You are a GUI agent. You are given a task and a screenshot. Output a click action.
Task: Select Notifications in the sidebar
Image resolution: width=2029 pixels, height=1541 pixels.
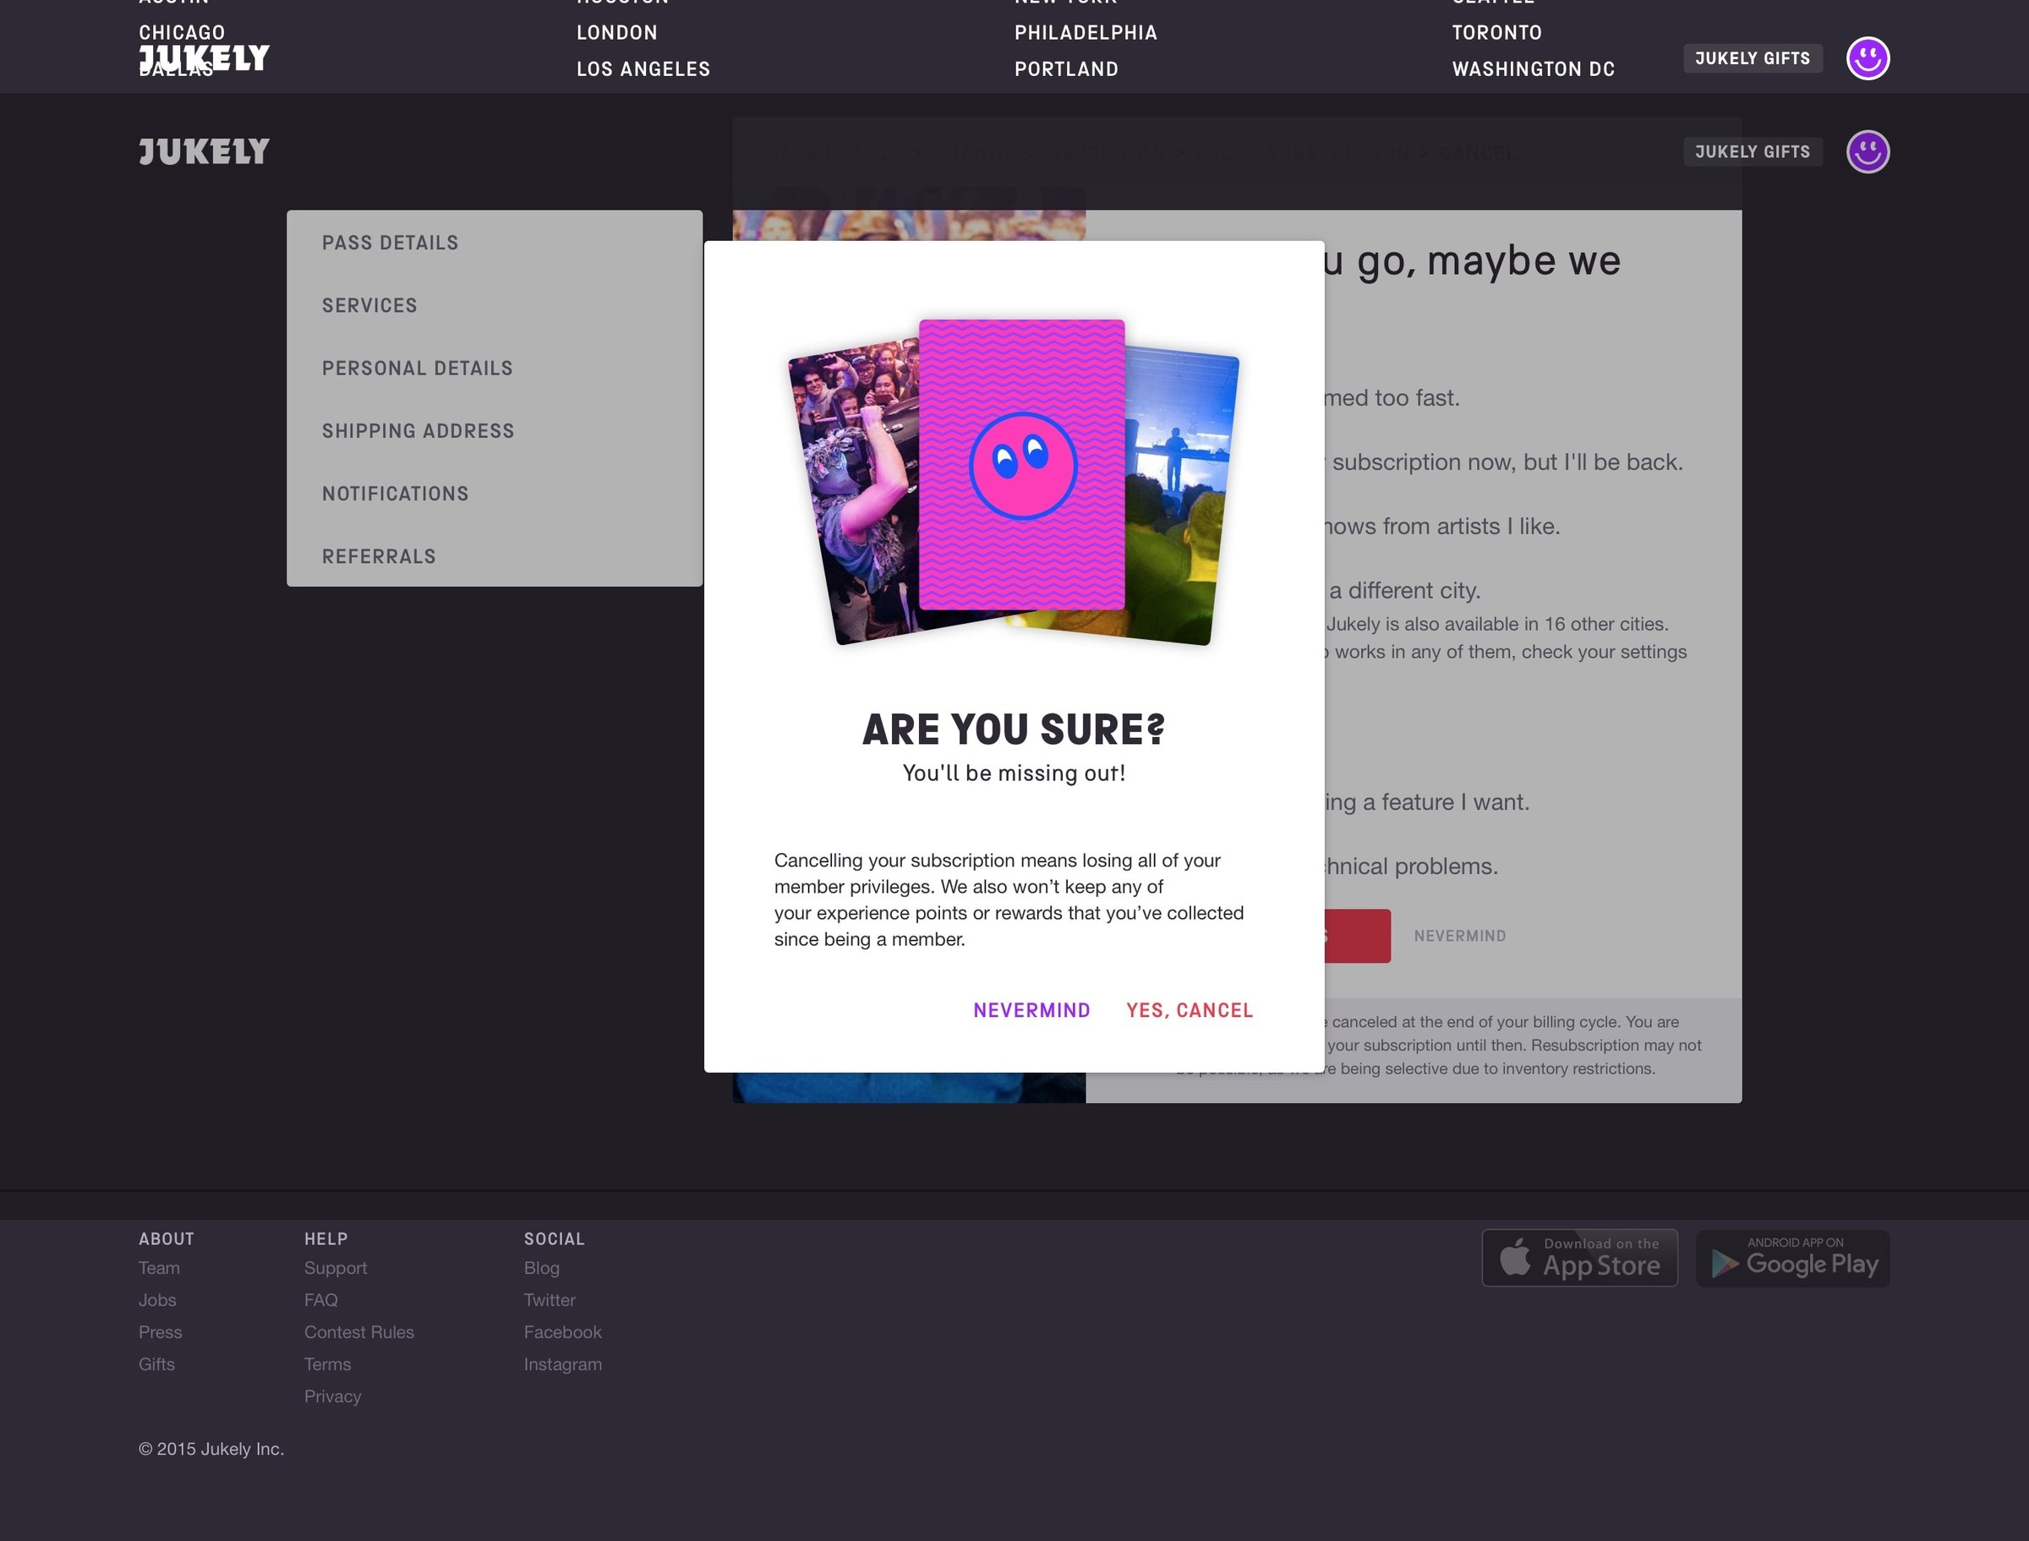click(x=395, y=494)
